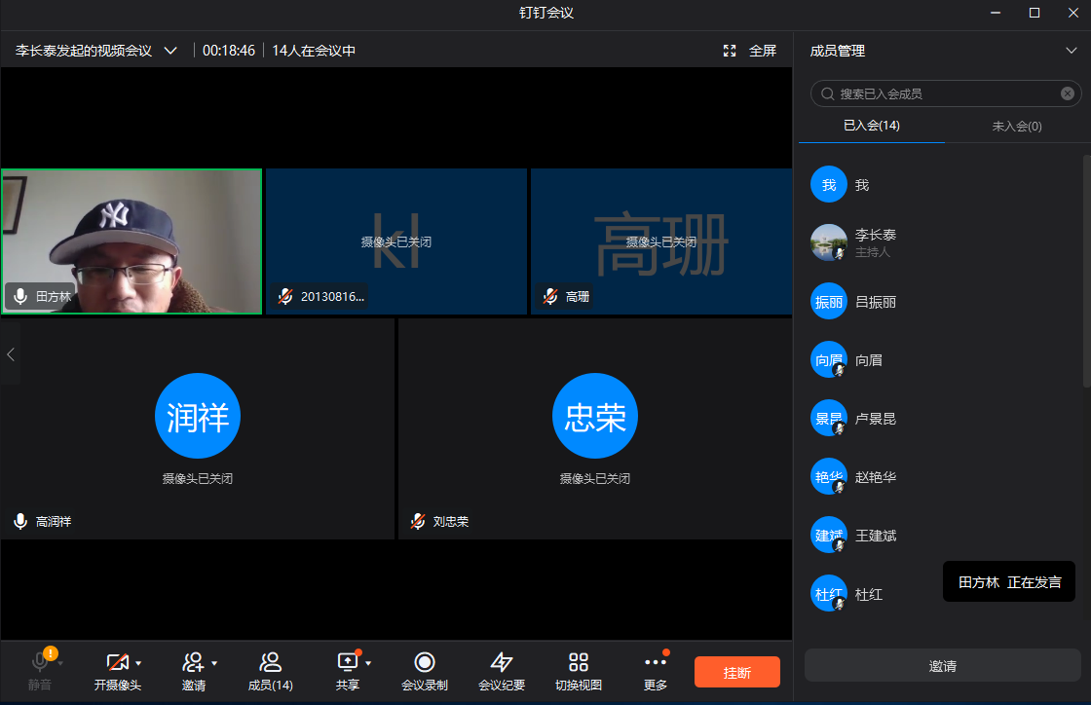The width and height of the screenshot is (1091, 705).
Task: Hang up the meeting (挂断)
Action: click(737, 672)
